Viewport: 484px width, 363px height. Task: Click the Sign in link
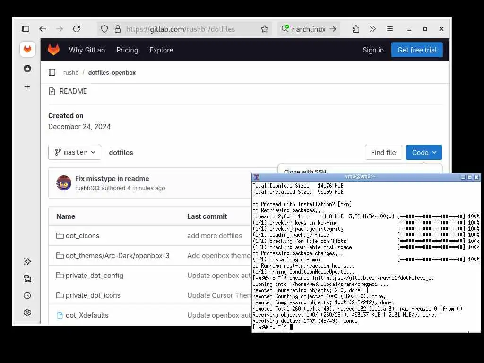[373, 50]
